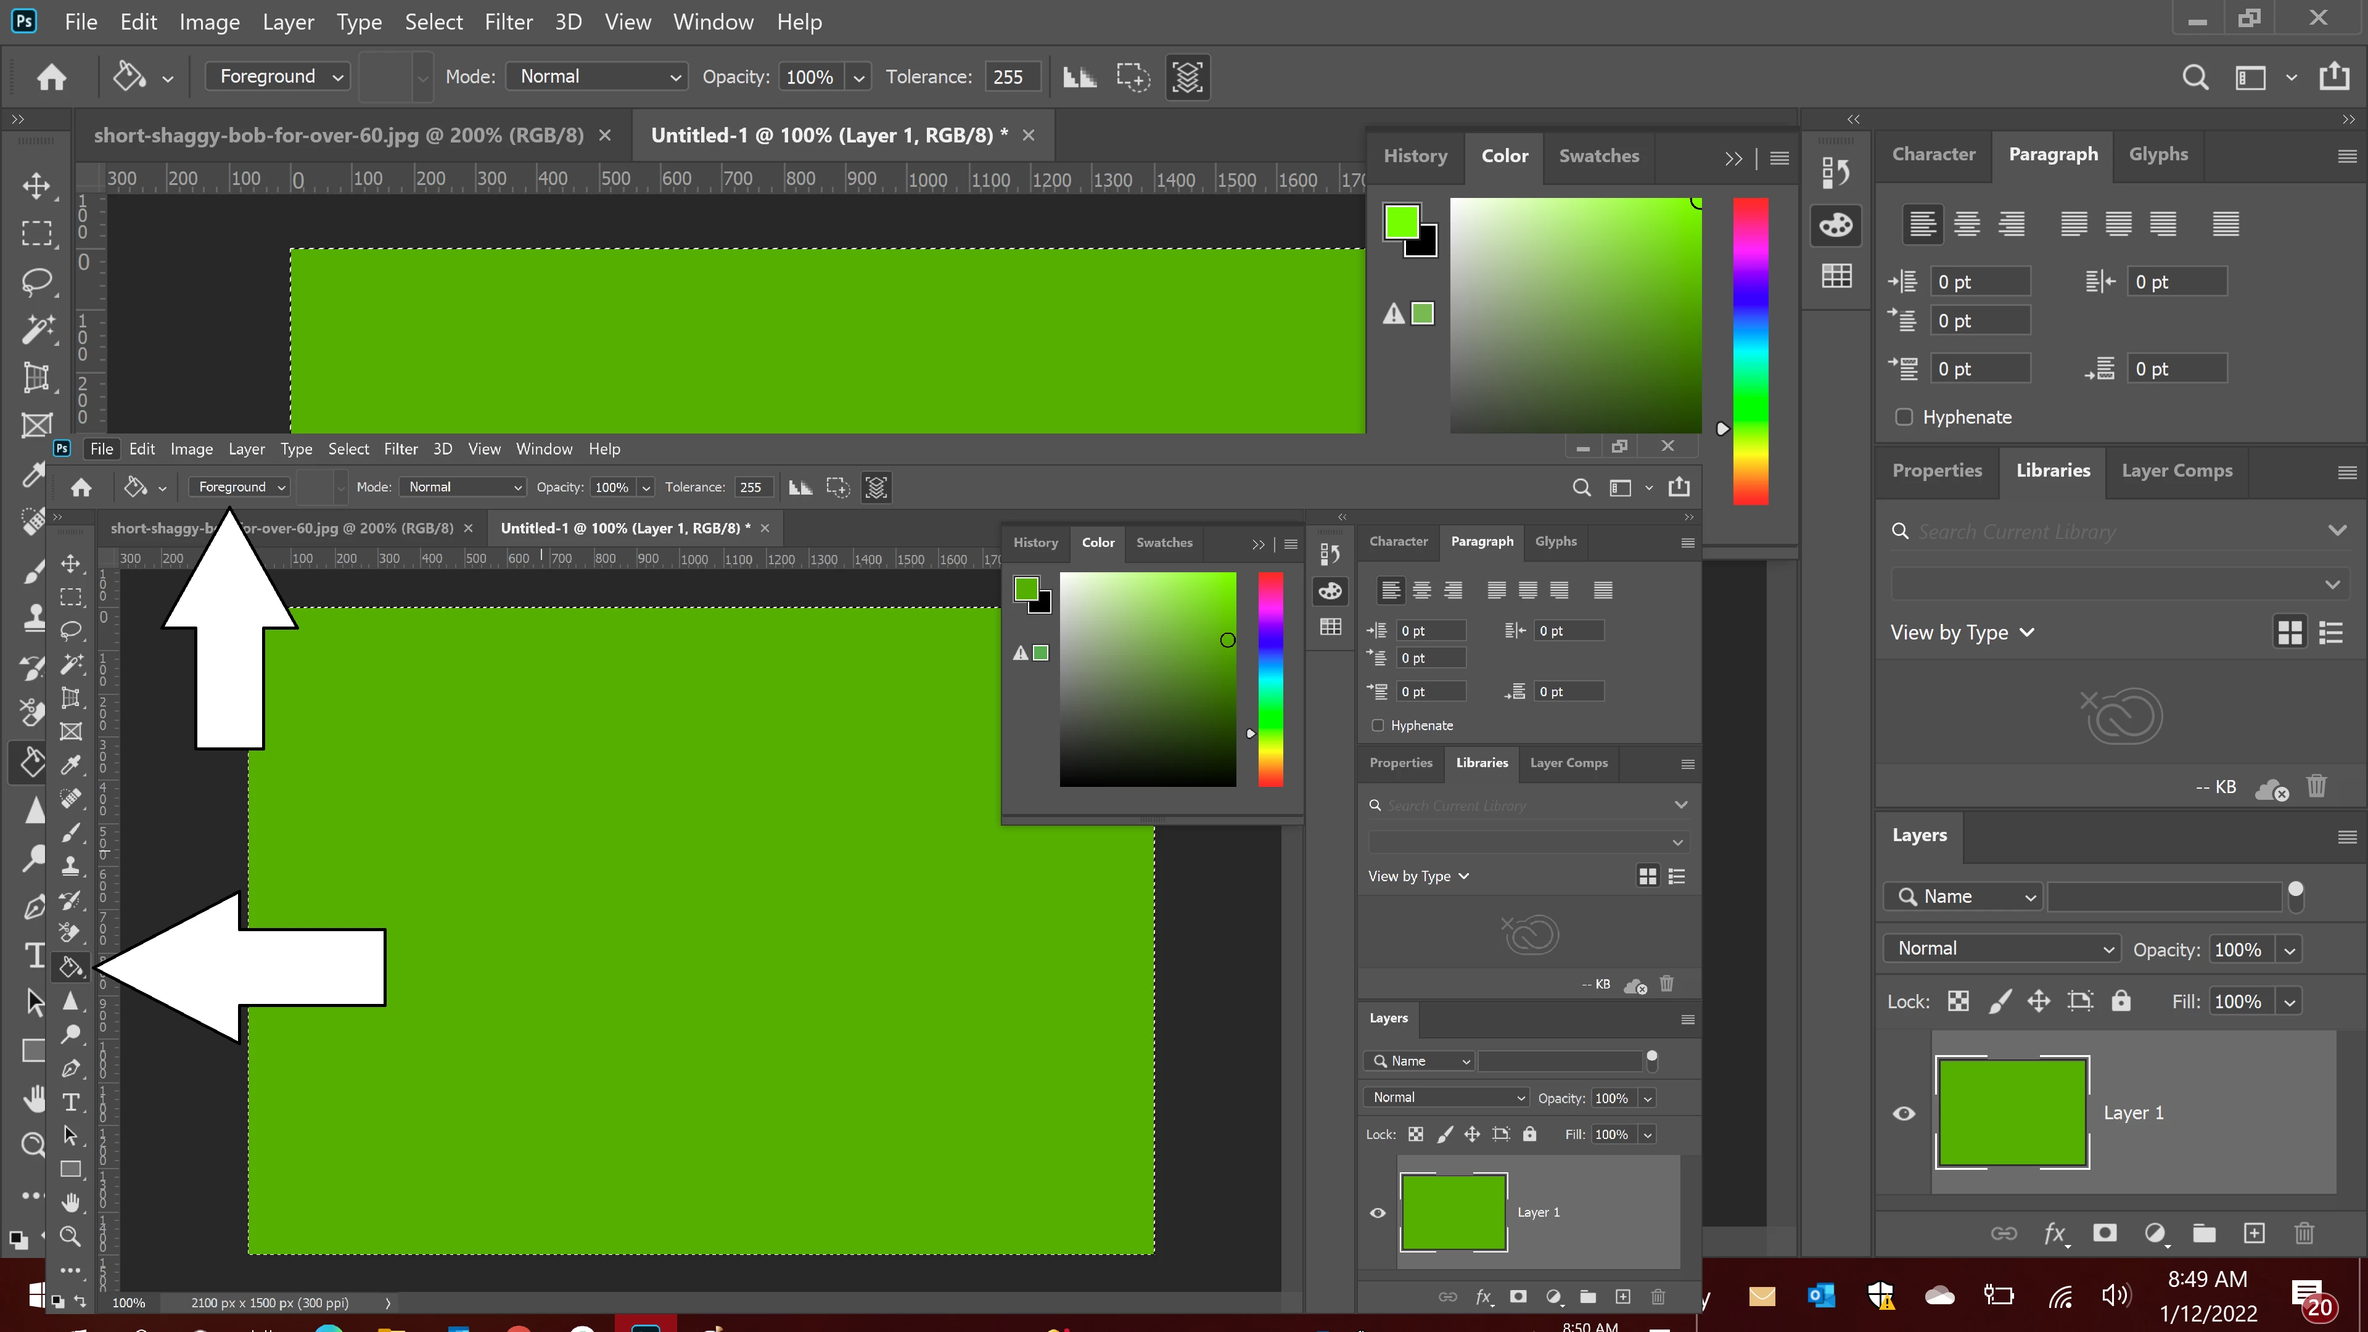Toggle the All Layers option button
This screenshot has width=2368, height=1332.
(1188, 77)
